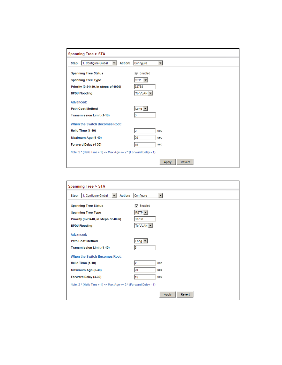The height and width of the screenshot is (365, 282).
Task: Focus Forward Delay field in the RSTP panel
Action: (x=145, y=277)
